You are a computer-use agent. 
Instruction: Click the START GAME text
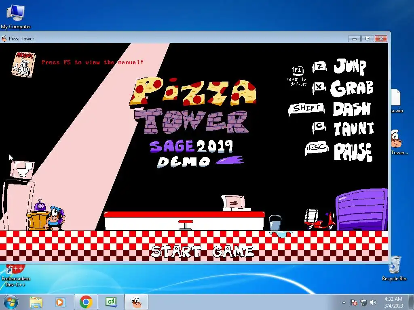pyautogui.click(x=203, y=251)
